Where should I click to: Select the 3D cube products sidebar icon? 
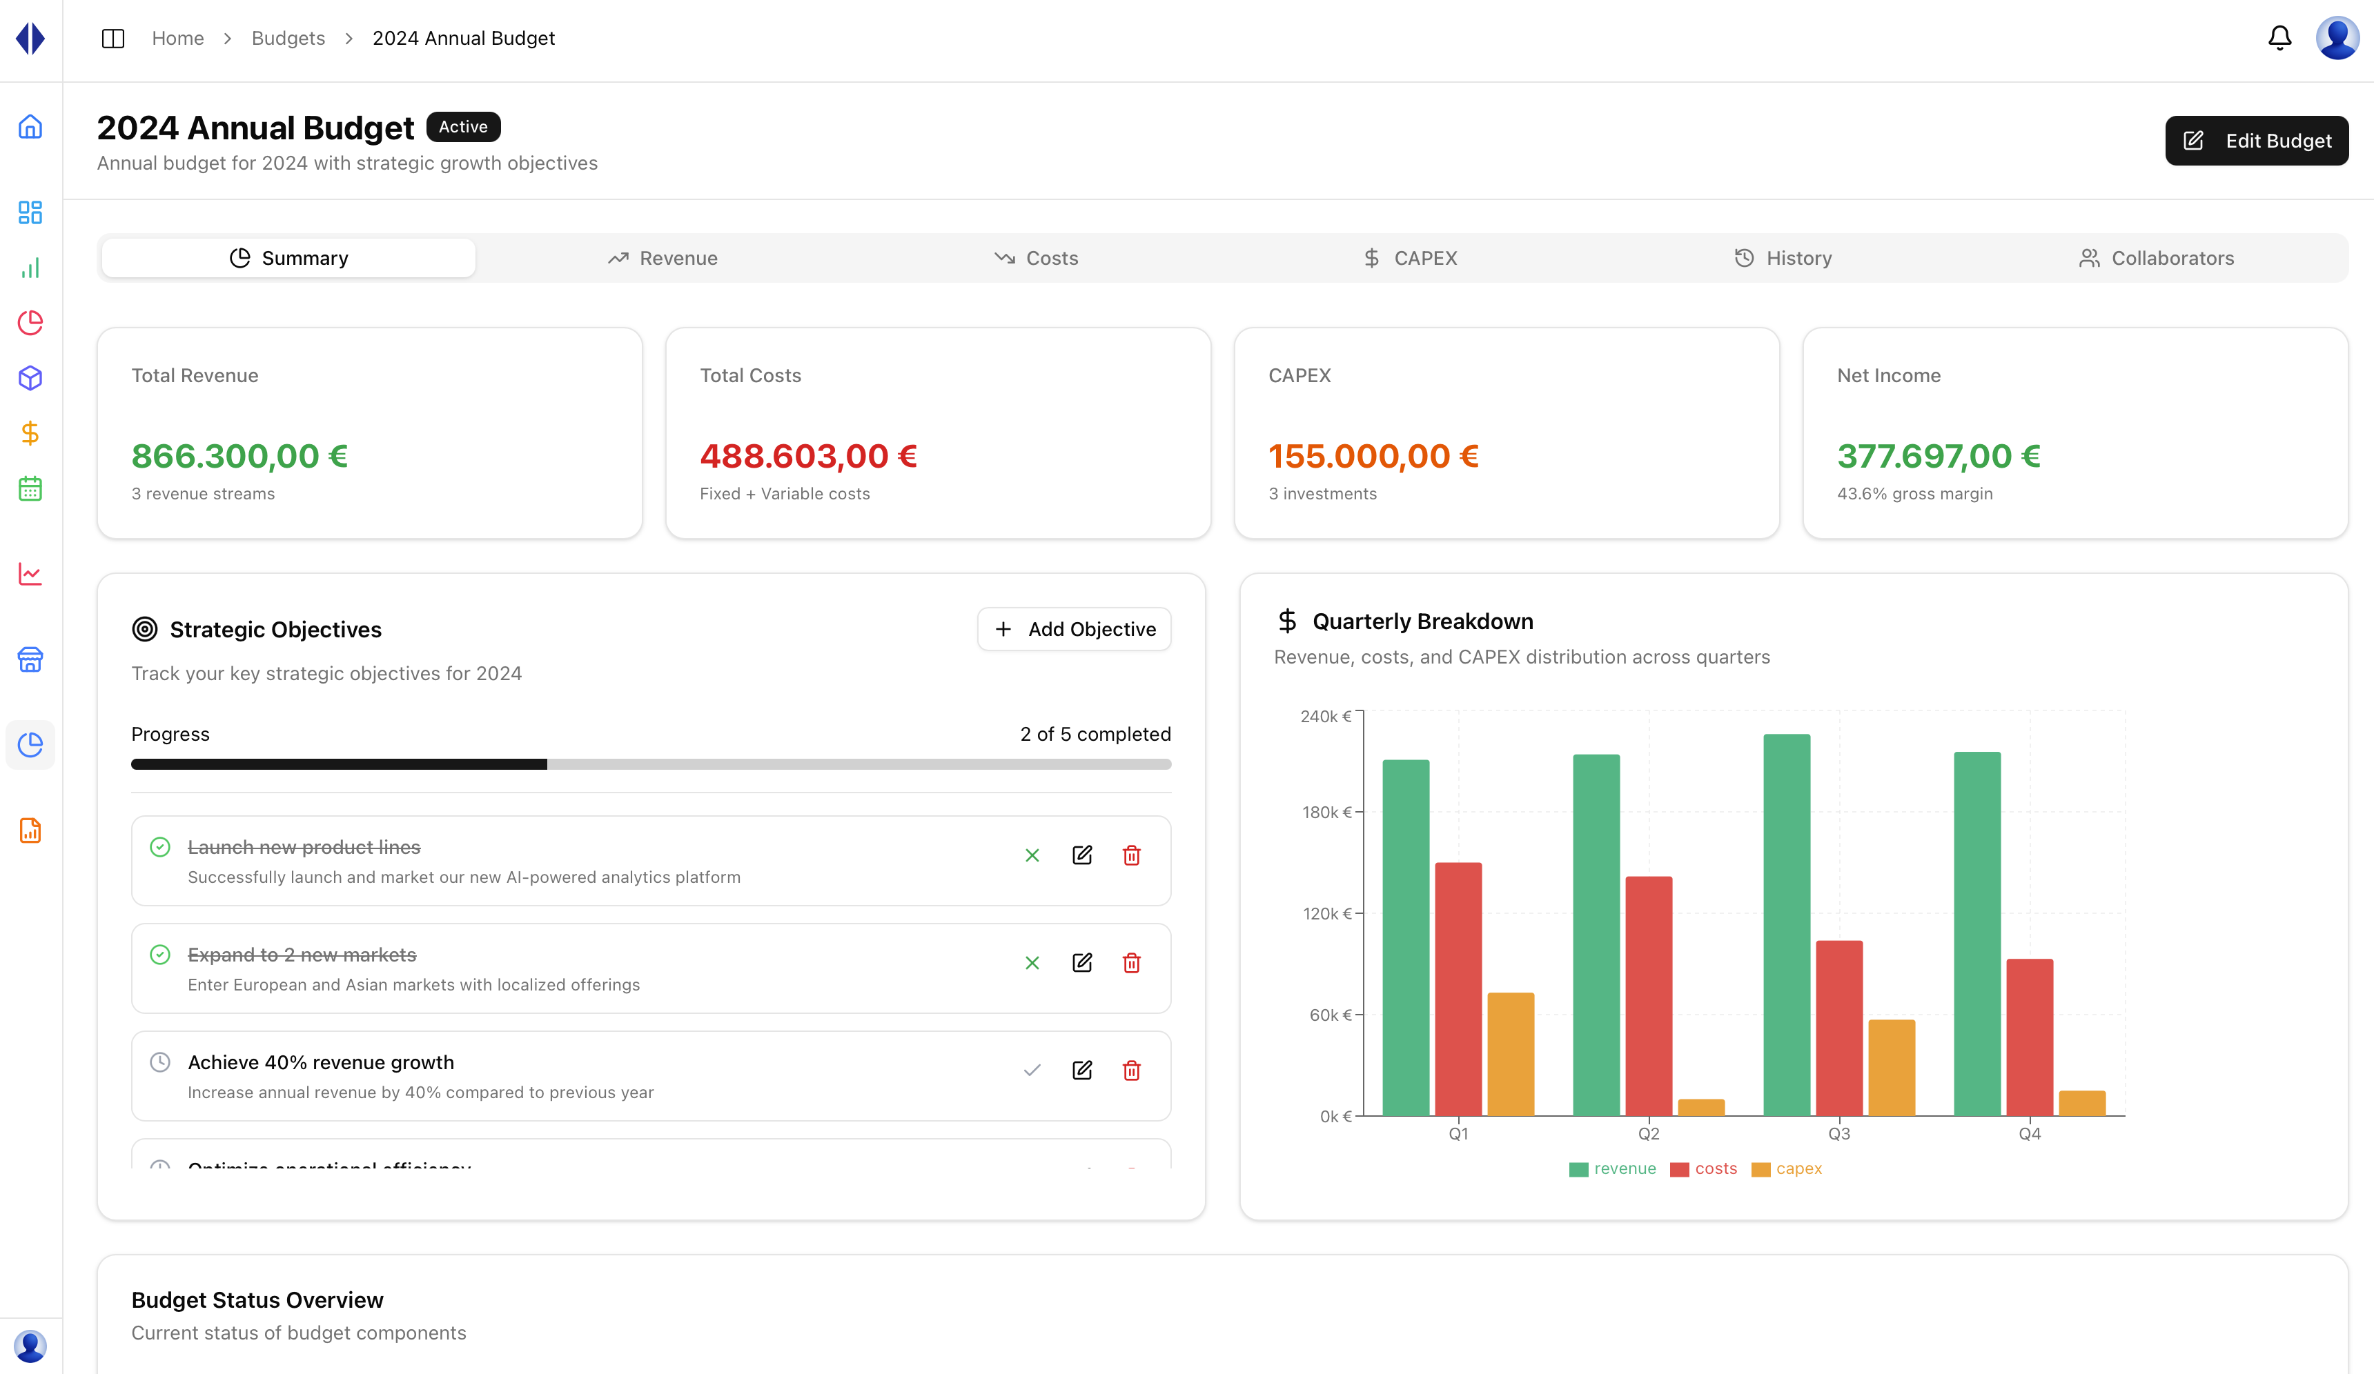30,379
